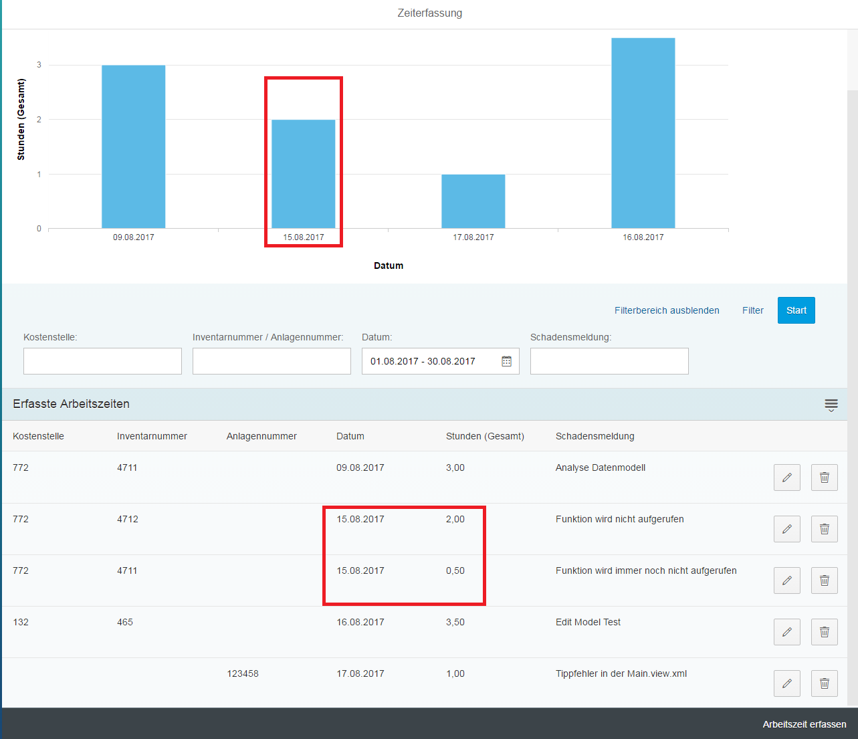Edit the Analyse Datenmodell entry
This screenshot has height=739, width=858.
787,478
